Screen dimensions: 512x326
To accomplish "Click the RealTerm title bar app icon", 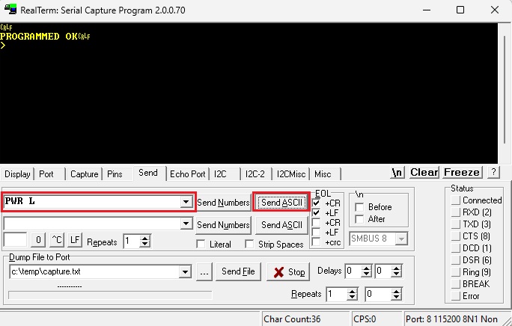I will pyautogui.click(x=10, y=10).
